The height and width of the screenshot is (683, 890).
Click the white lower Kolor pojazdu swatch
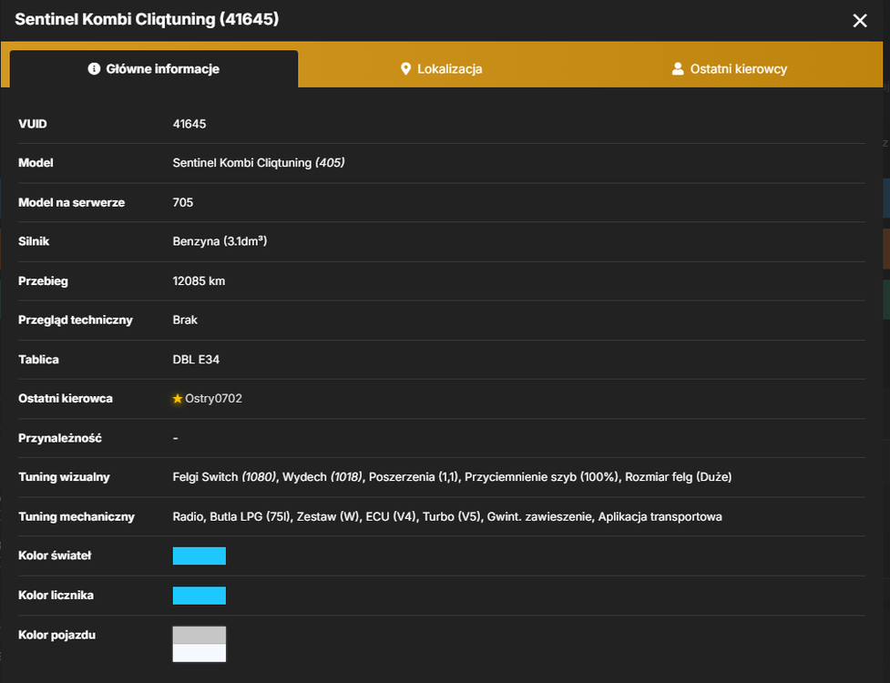[x=199, y=653]
